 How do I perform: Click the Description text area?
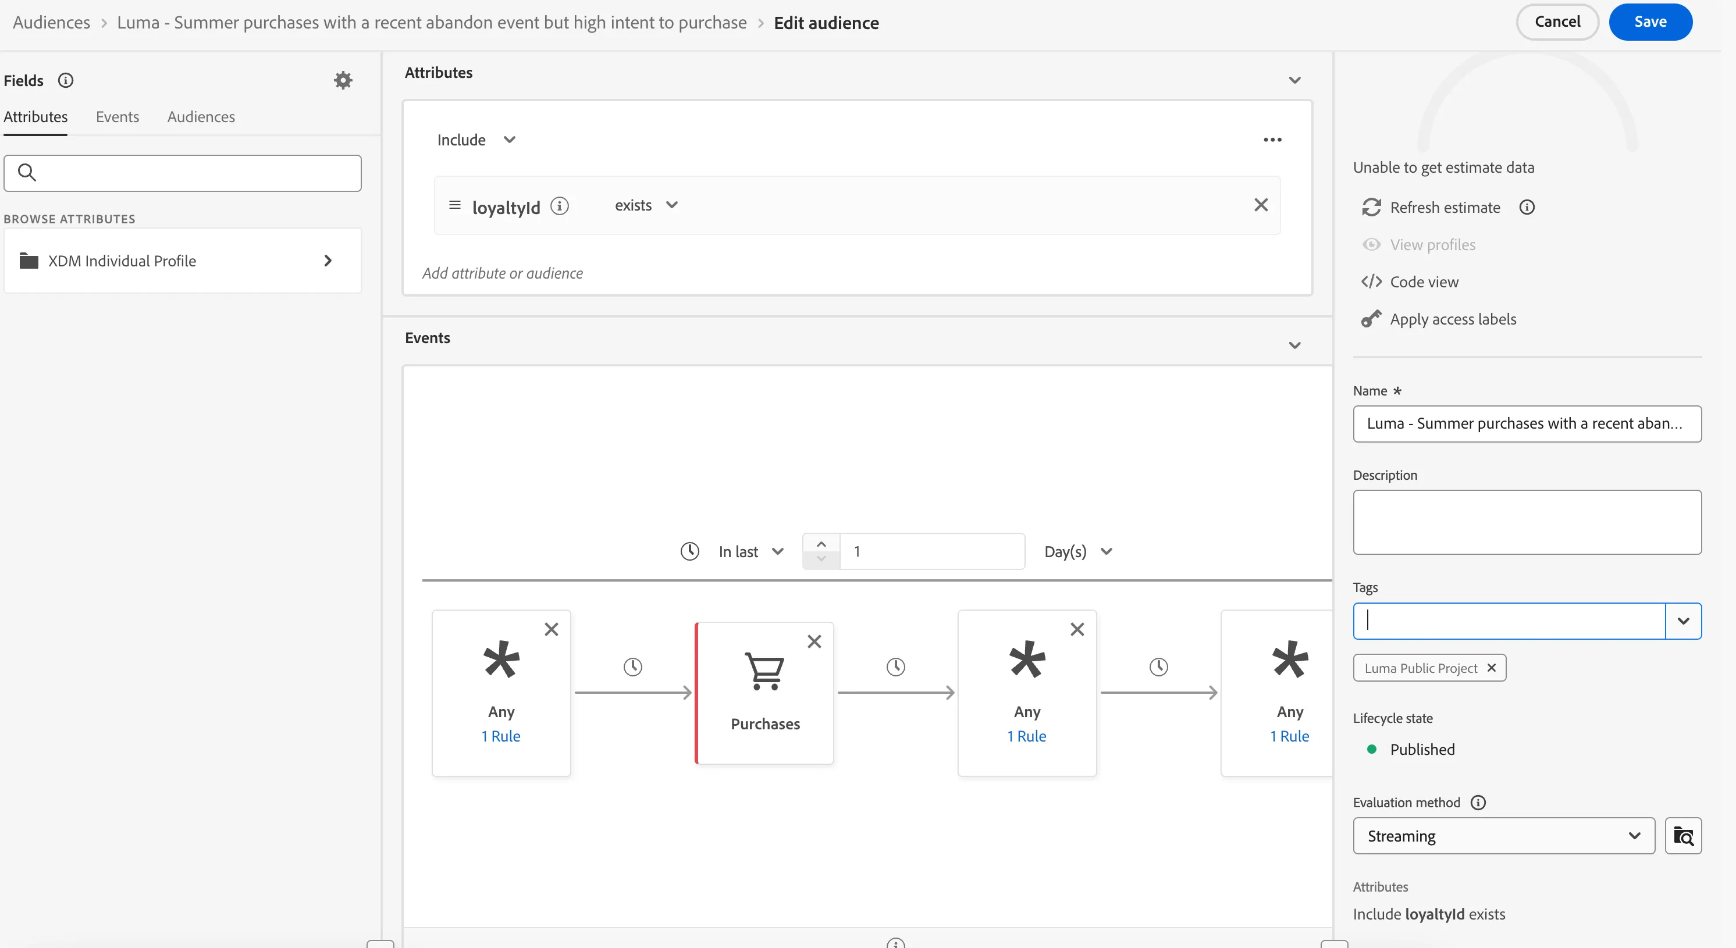pos(1527,522)
